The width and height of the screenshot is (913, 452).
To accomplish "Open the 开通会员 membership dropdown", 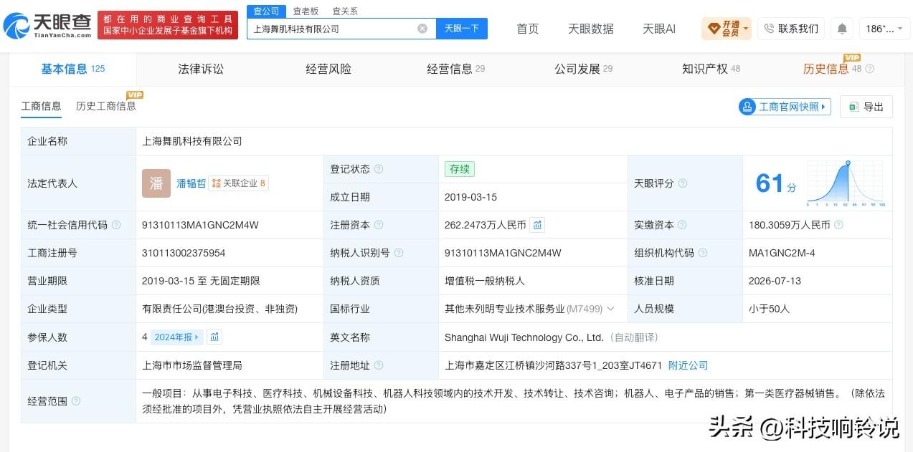I will [727, 29].
